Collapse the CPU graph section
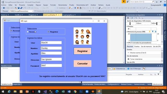This screenshot has width=167, height=94. click(x=127, y=43)
